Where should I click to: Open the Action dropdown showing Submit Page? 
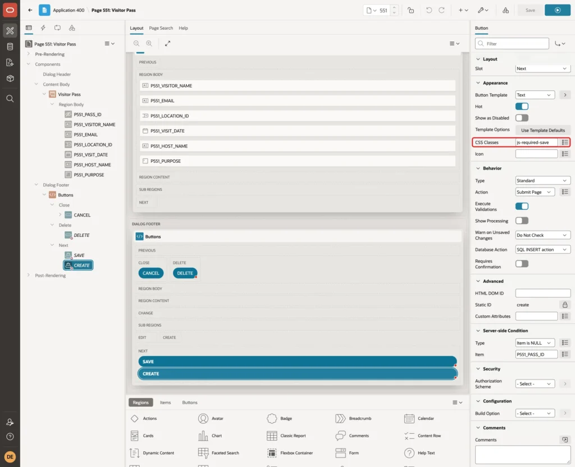535,192
